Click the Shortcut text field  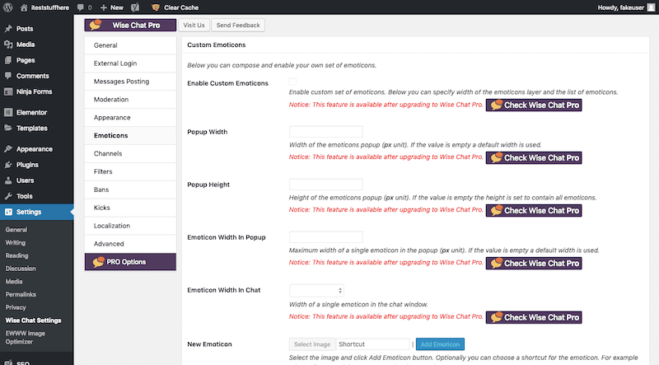373,344
